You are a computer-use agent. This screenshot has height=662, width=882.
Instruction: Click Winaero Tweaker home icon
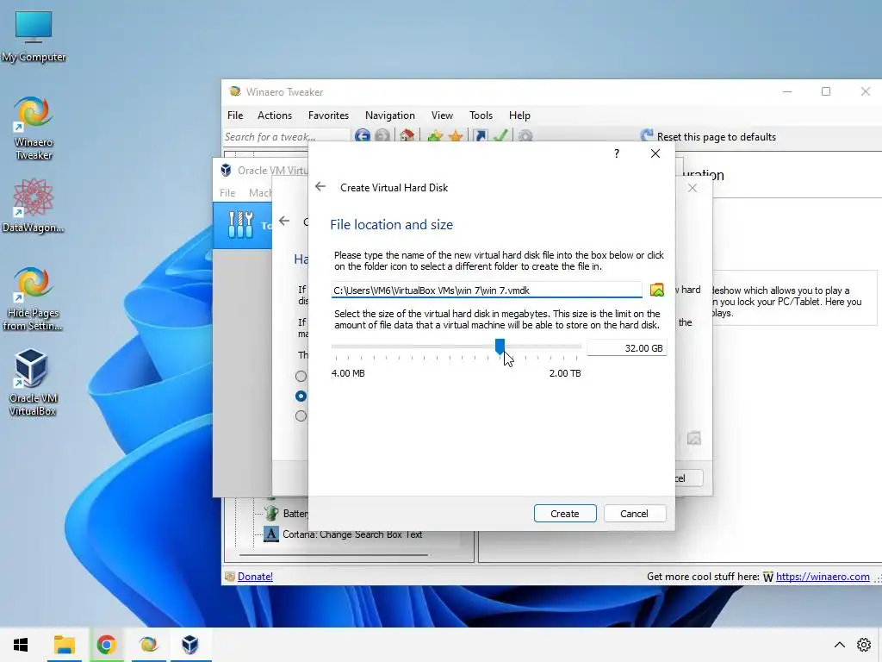[407, 136]
